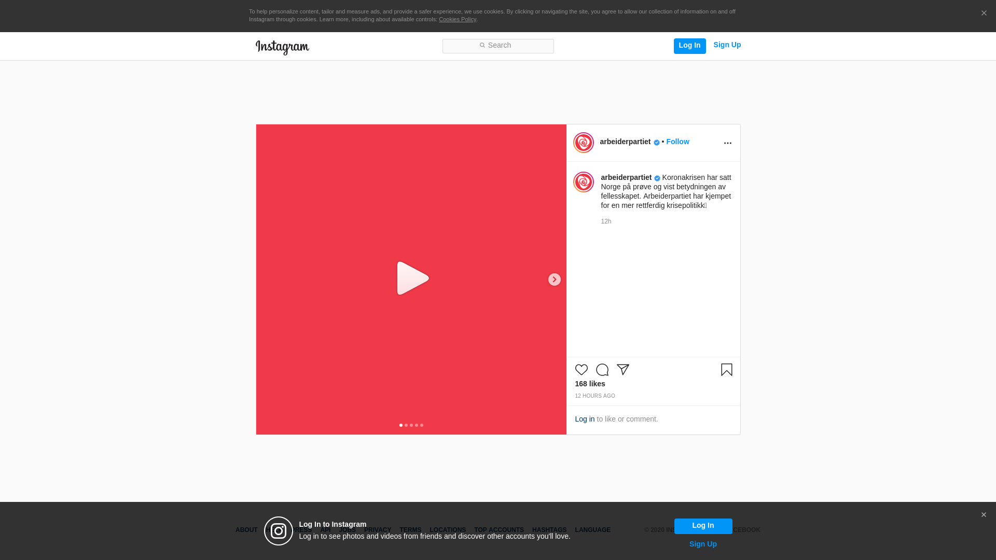Open the Language footer selector
996x560 pixels.
(x=592, y=530)
